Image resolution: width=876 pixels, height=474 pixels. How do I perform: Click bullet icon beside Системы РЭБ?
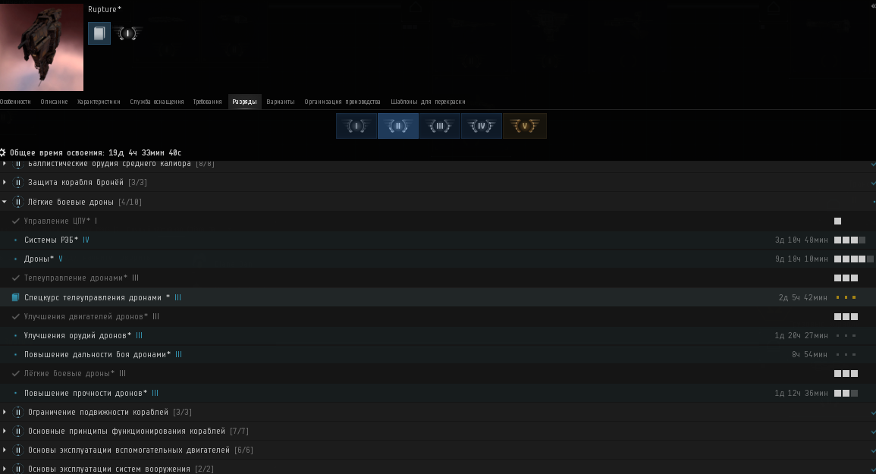pos(16,240)
